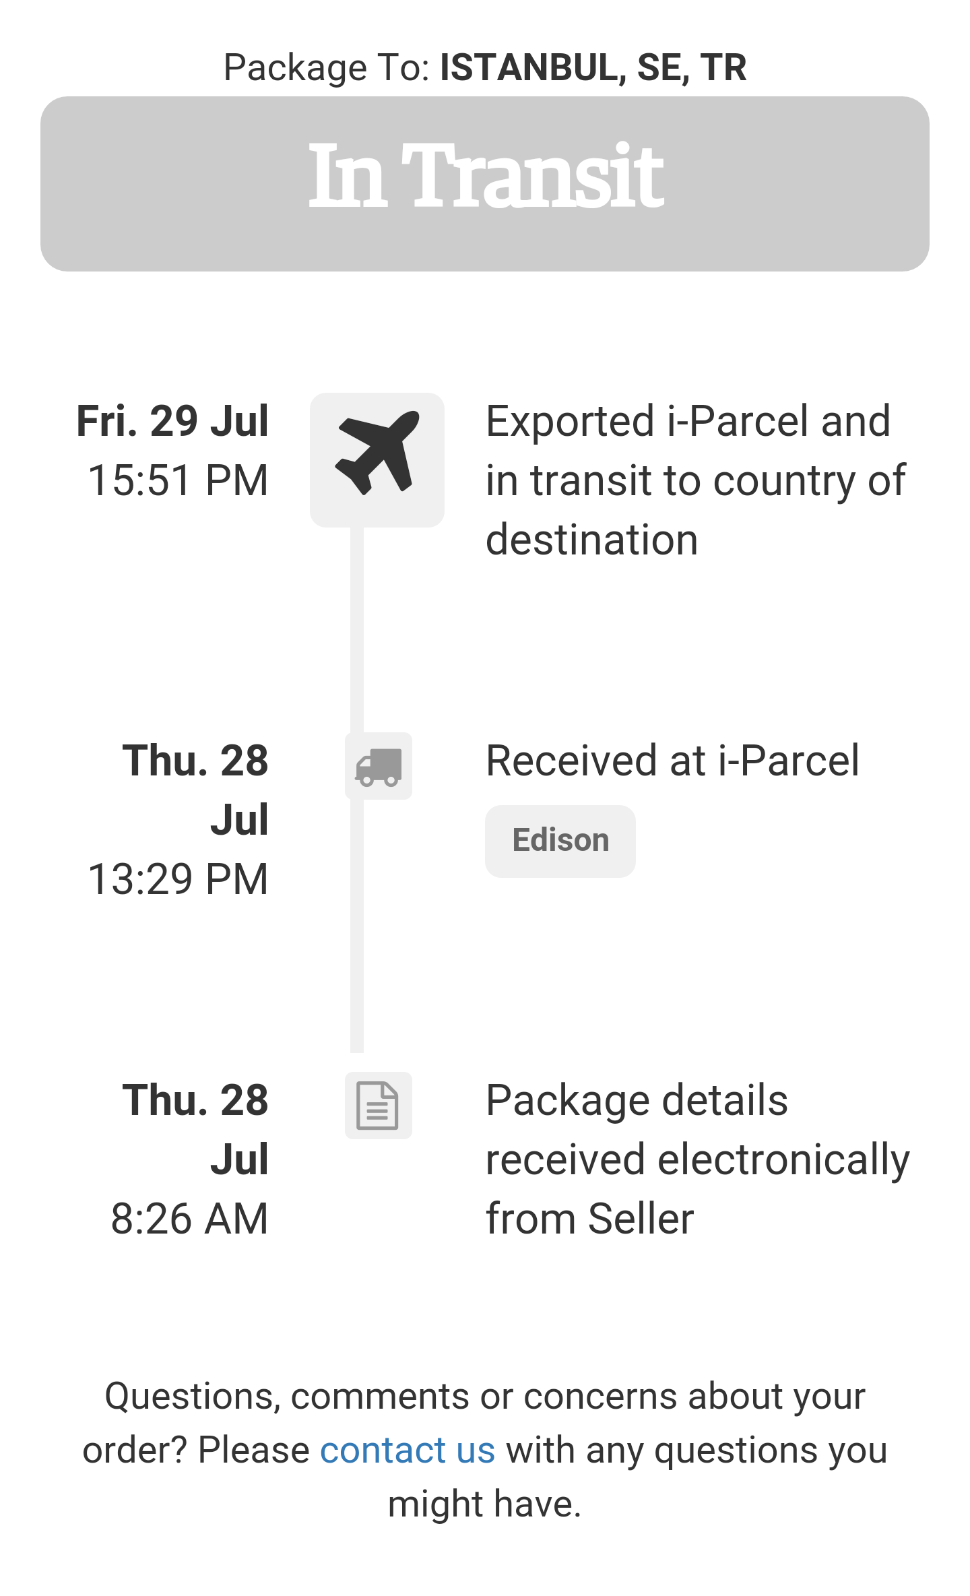The image size is (970, 1596).
Task: Select the Package details received electronically text
Action: coord(698,1159)
